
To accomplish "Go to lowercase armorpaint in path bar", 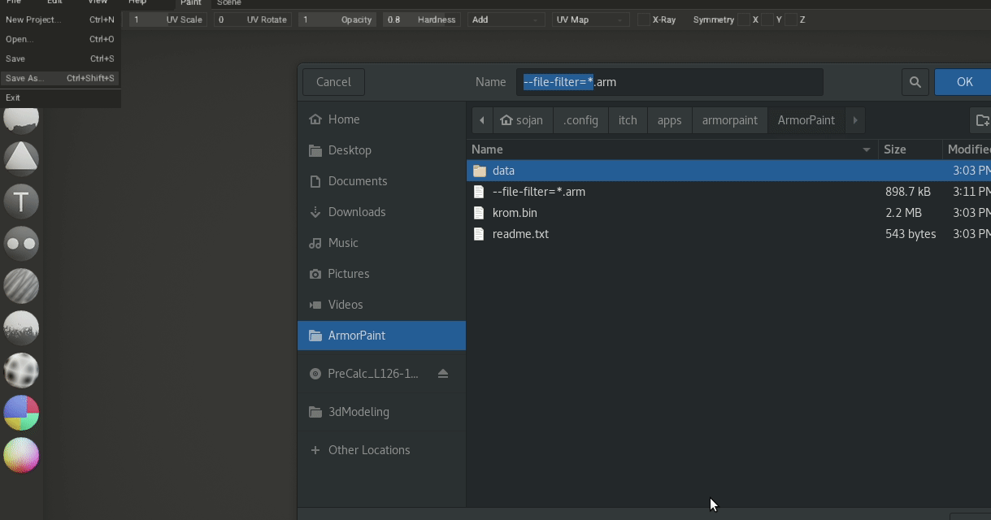I will (x=730, y=120).
